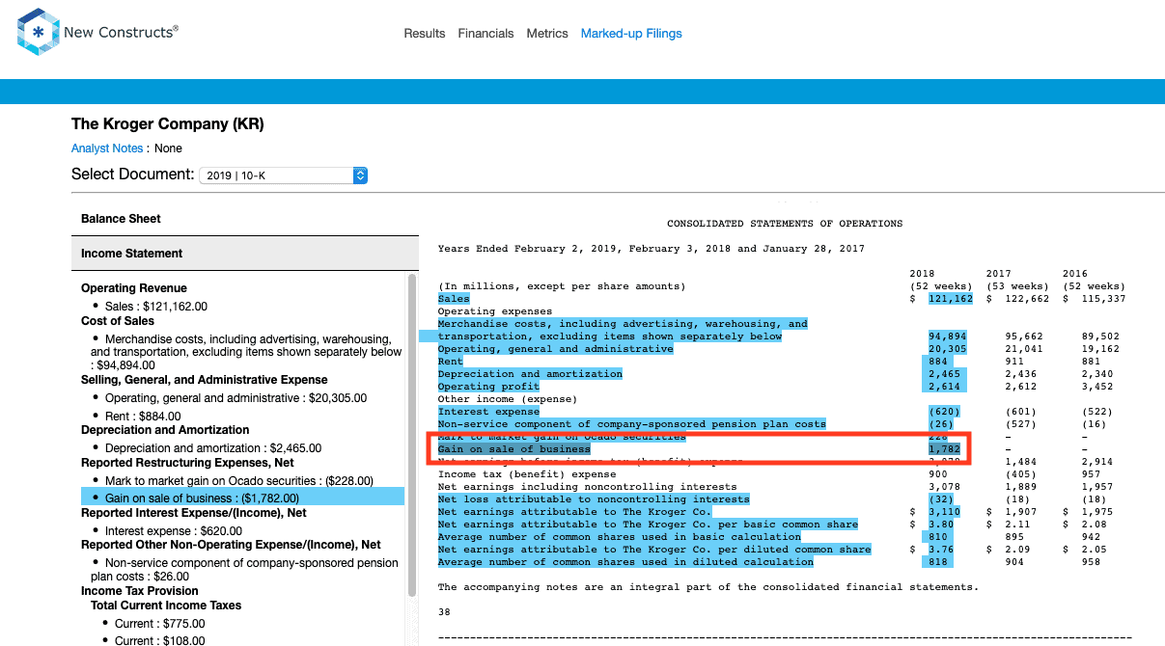The image size is (1165, 646).
Task: Click the 'Operating Revenue' sidebar heading
Action: [134, 288]
